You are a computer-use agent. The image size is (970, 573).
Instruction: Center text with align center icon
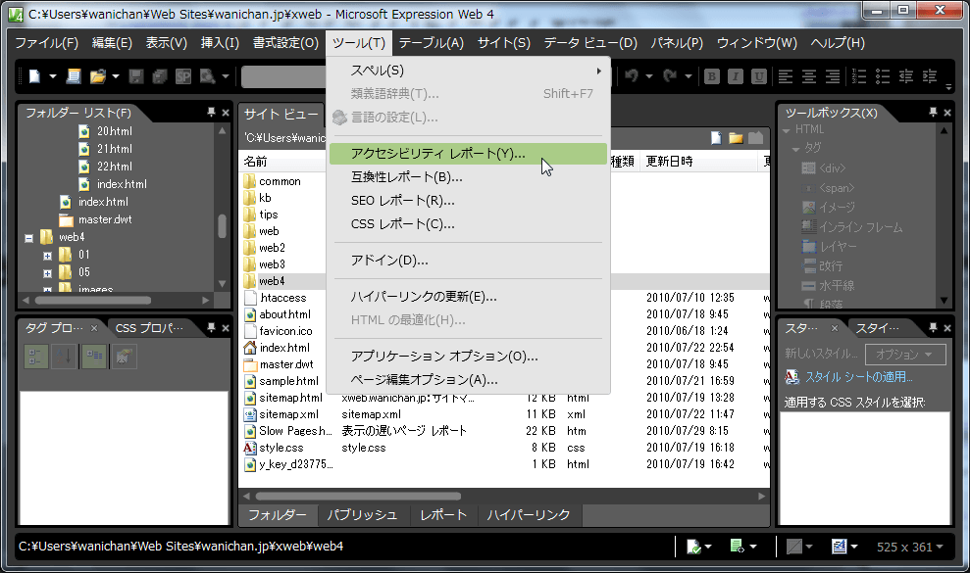[808, 76]
